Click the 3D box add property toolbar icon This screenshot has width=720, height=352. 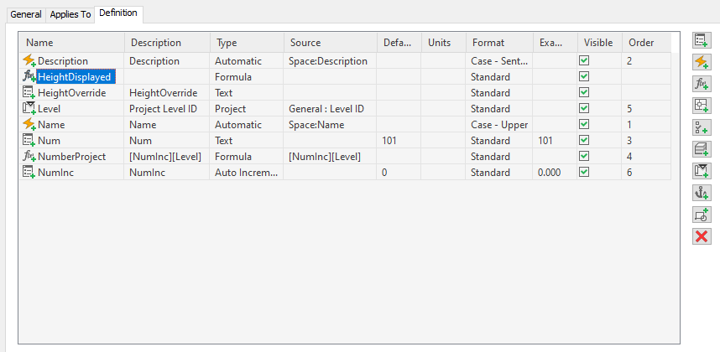(x=702, y=149)
